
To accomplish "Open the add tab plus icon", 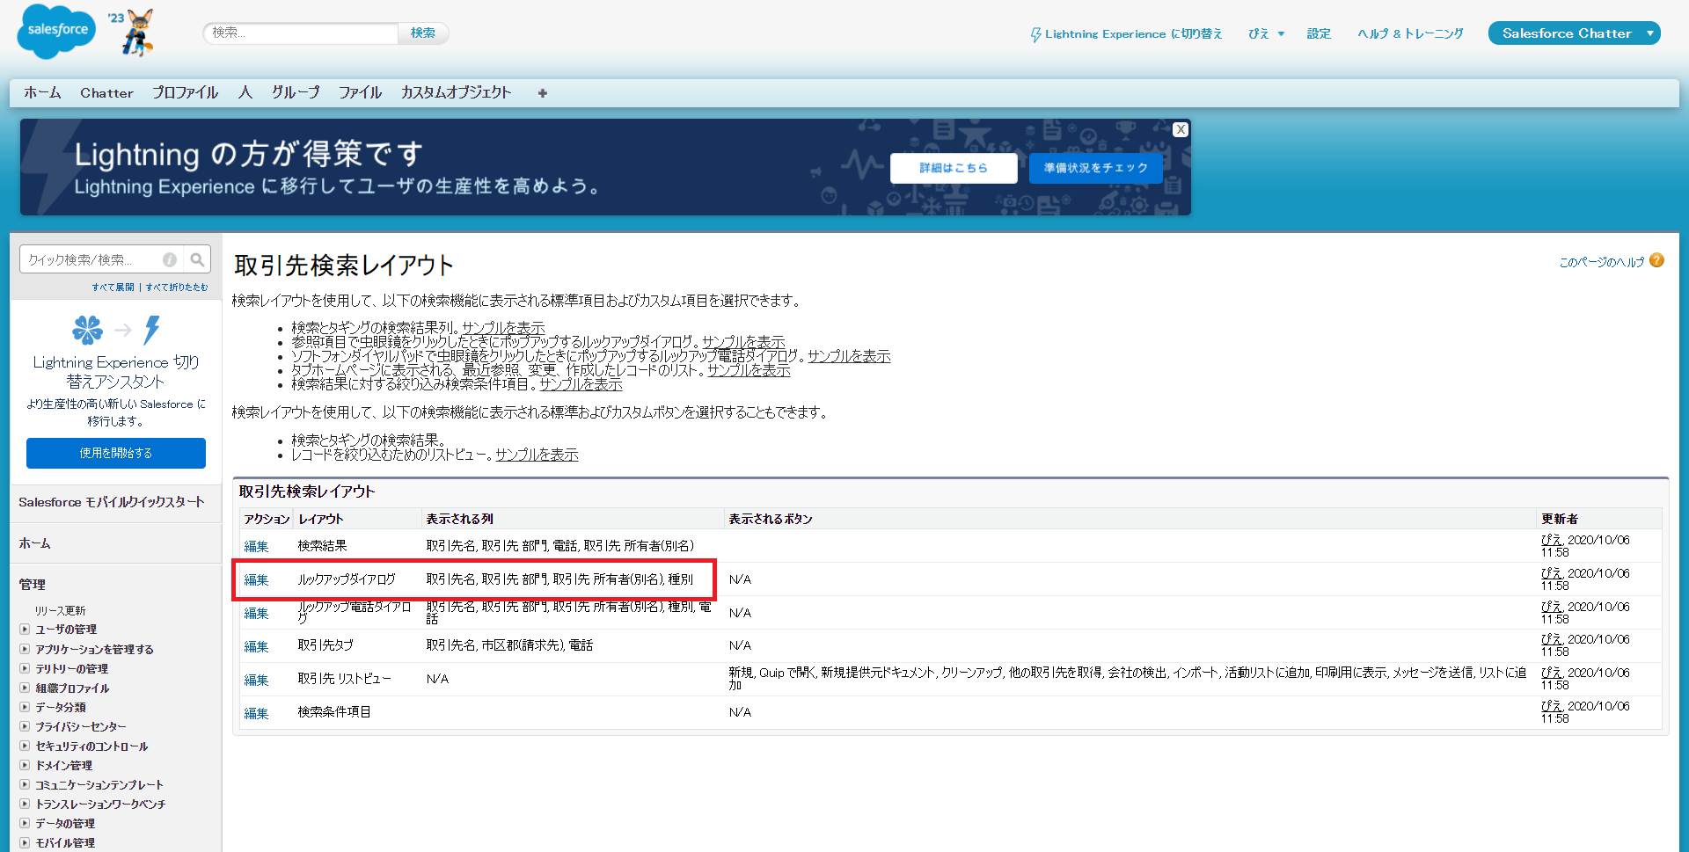I will point(543,93).
